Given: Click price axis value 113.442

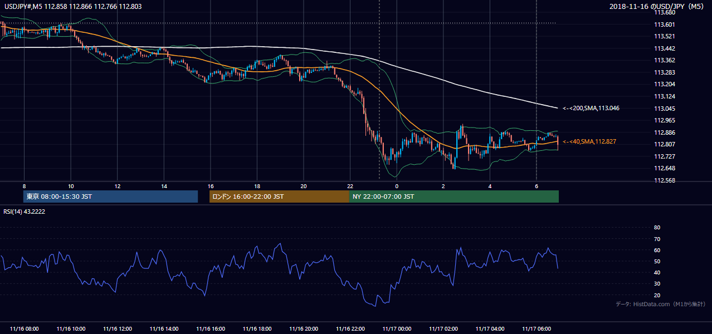Looking at the screenshot, I should [x=664, y=48].
